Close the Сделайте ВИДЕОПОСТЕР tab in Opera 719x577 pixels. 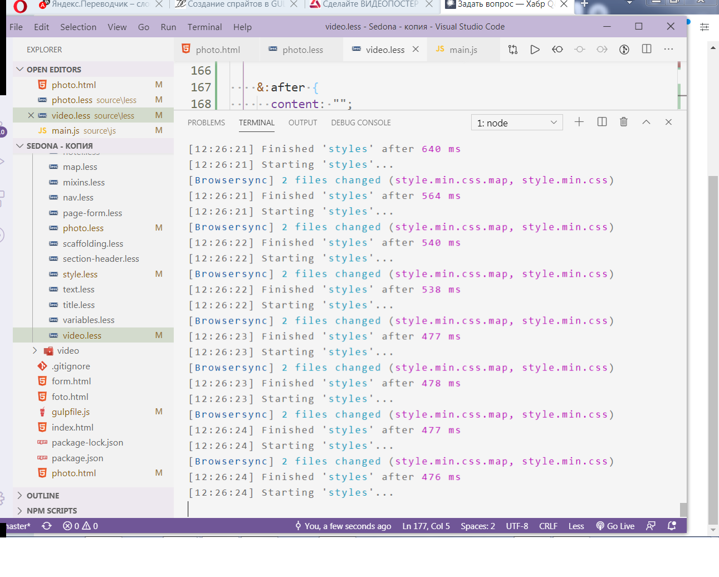click(x=429, y=4)
